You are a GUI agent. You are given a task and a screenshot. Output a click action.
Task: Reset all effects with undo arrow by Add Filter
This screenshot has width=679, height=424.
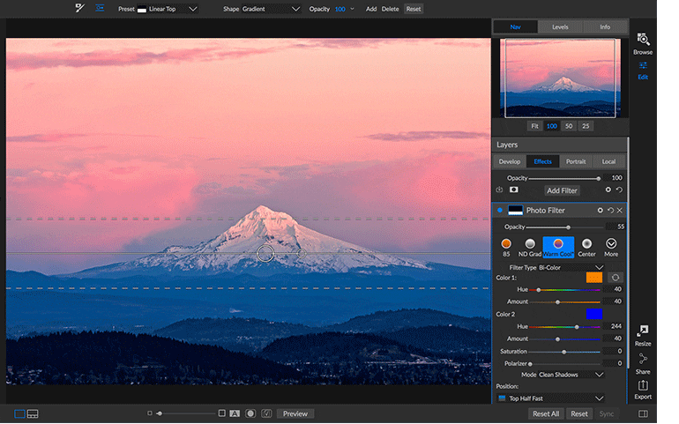[619, 190]
